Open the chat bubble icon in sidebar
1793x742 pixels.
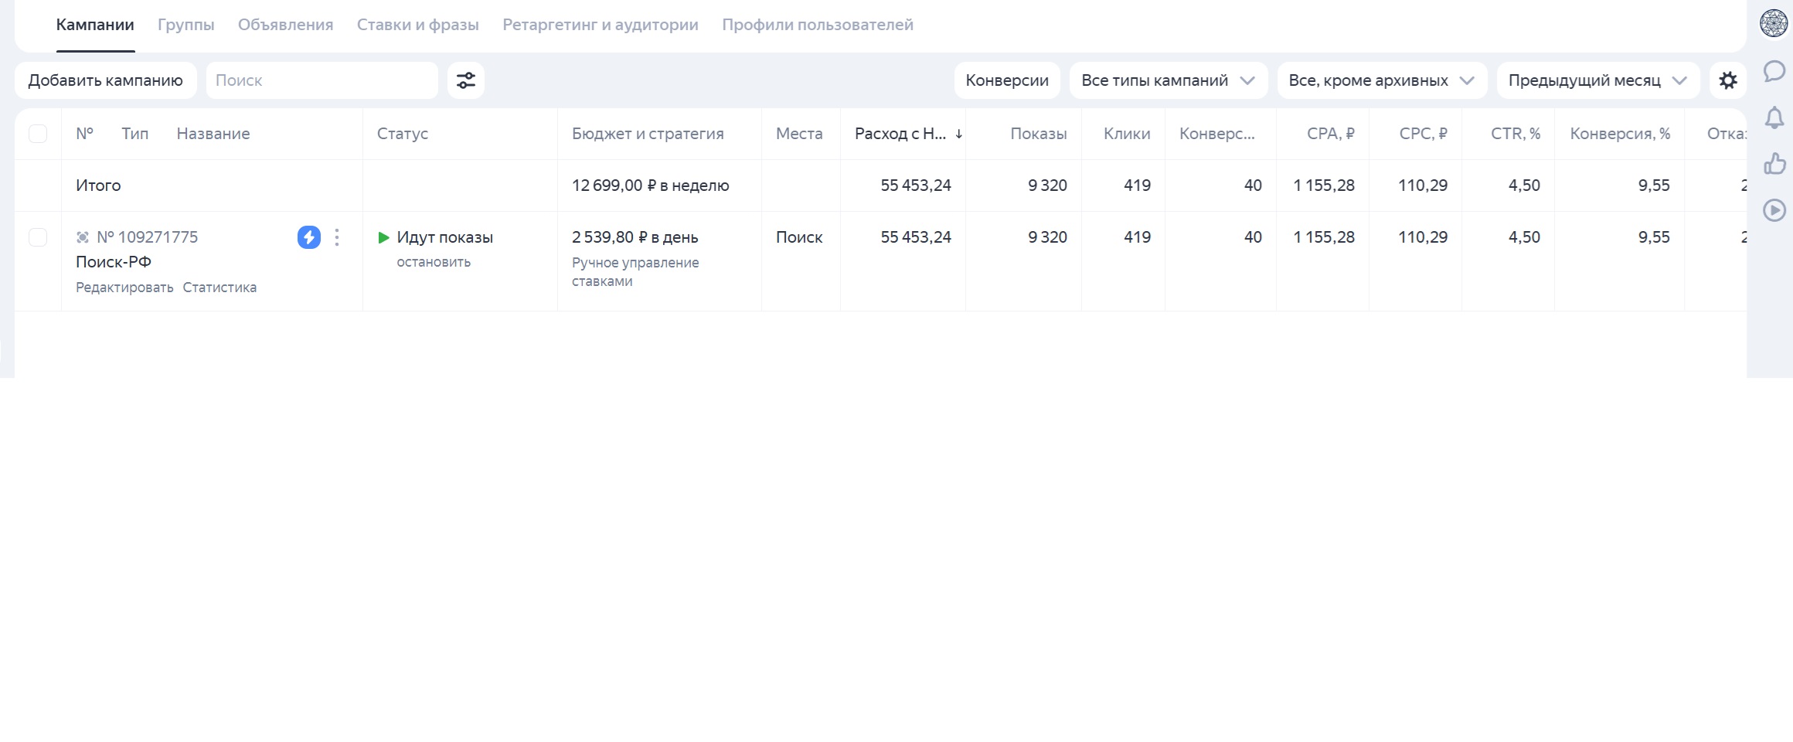(1774, 72)
